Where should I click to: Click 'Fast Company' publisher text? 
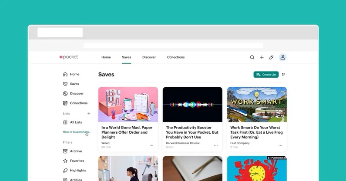click(240, 143)
